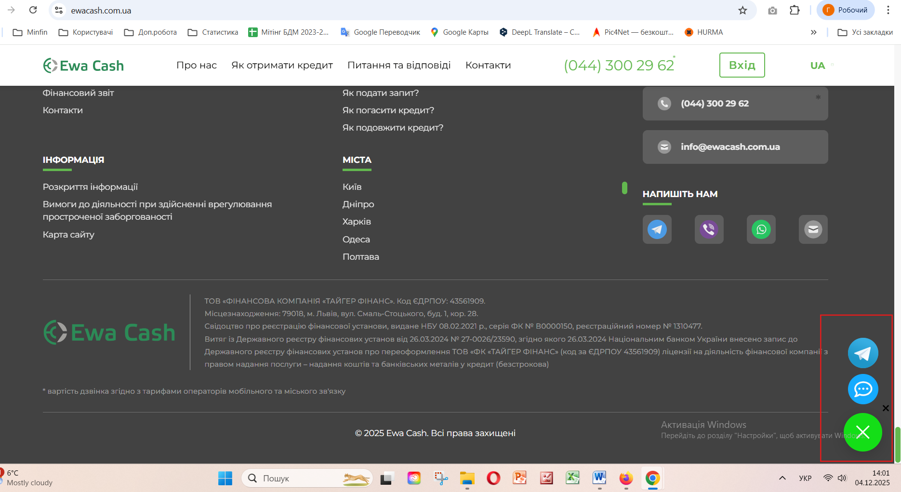Image resolution: width=901 pixels, height=492 pixels.
Task: Open the Фінансовий звіт footer link
Action: 79,93
